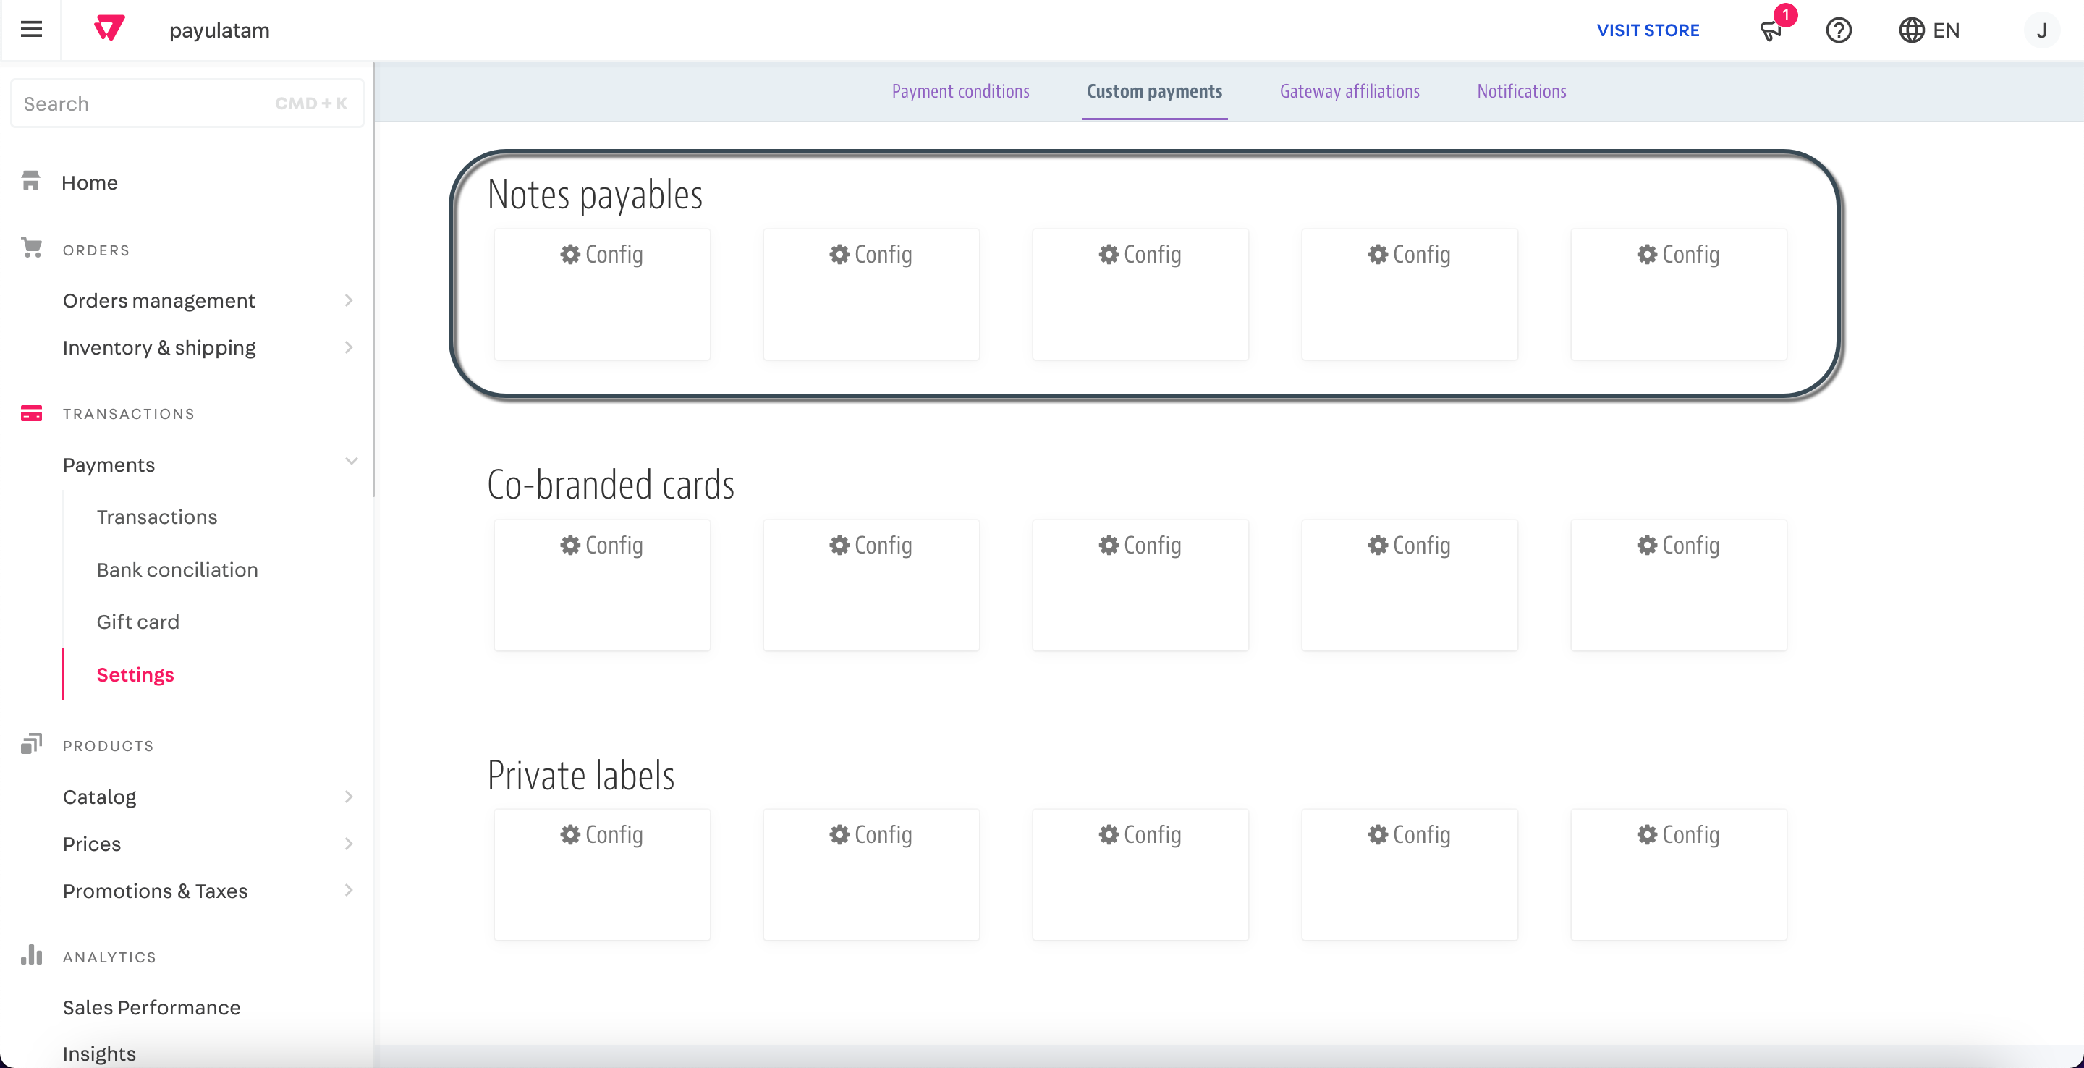Go to Home in sidebar

point(90,183)
